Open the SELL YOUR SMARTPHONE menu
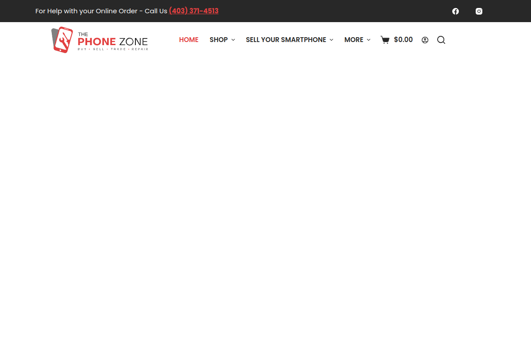 tap(286, 40)
